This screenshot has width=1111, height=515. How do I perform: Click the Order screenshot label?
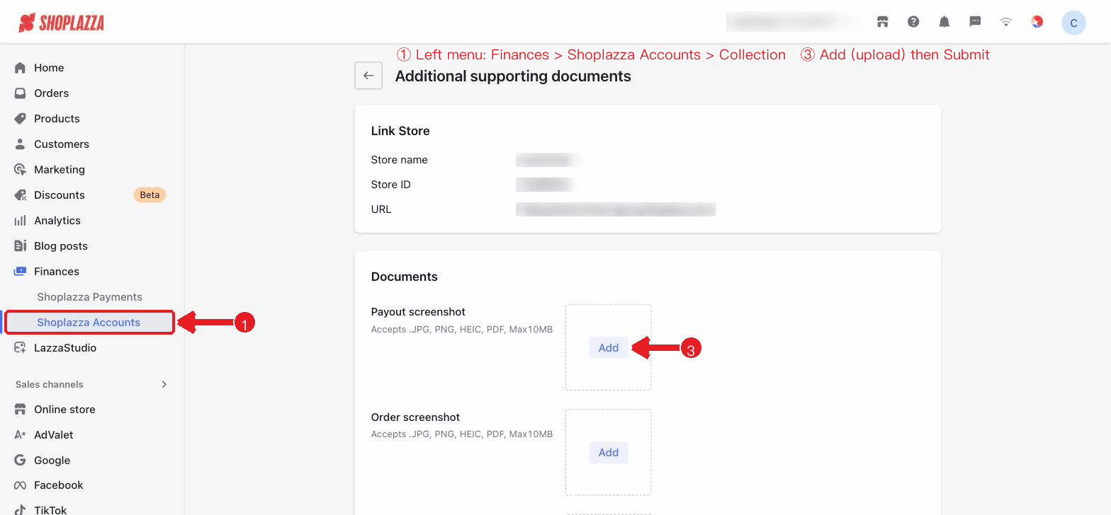click(x=416, y=417)
